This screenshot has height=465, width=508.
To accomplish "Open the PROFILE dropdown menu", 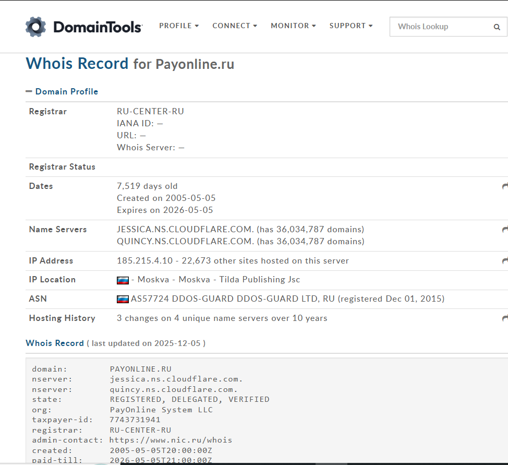I will pos(179,26).
